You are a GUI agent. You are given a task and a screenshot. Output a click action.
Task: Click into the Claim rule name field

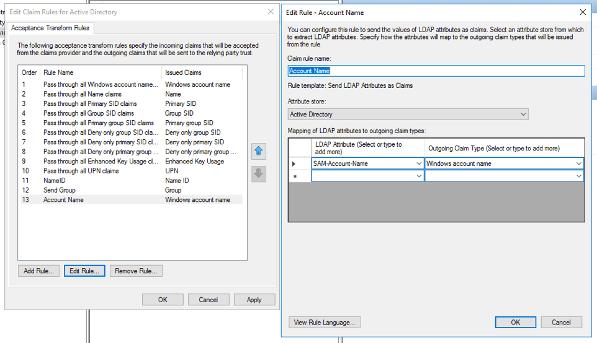pos(436,71)
